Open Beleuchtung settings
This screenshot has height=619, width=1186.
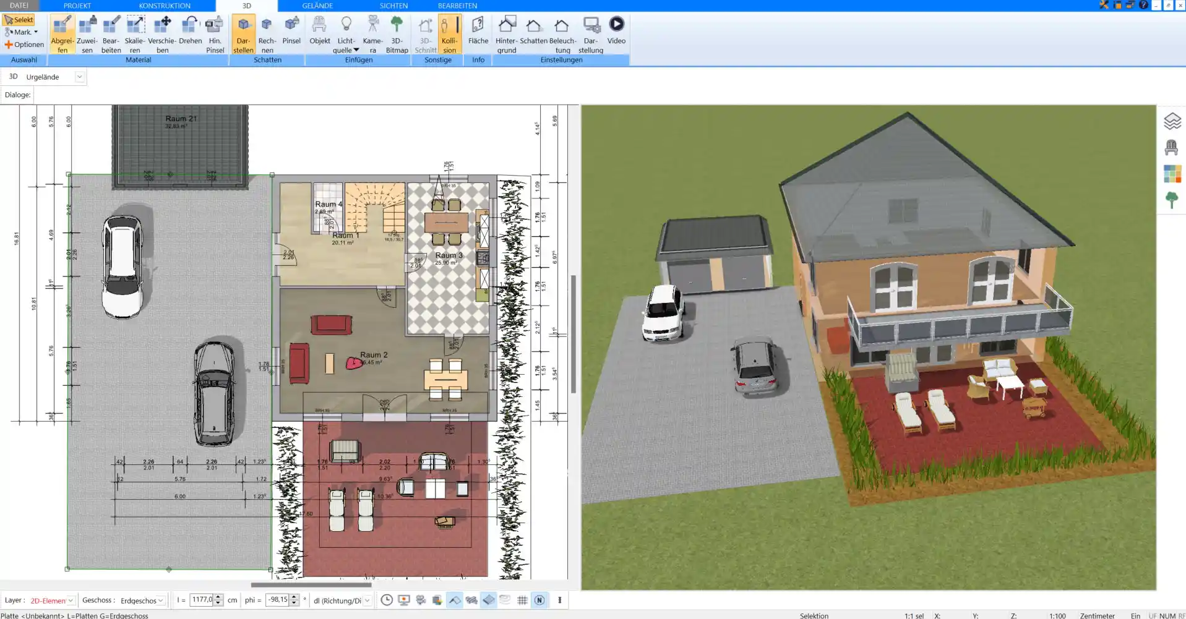562,35
